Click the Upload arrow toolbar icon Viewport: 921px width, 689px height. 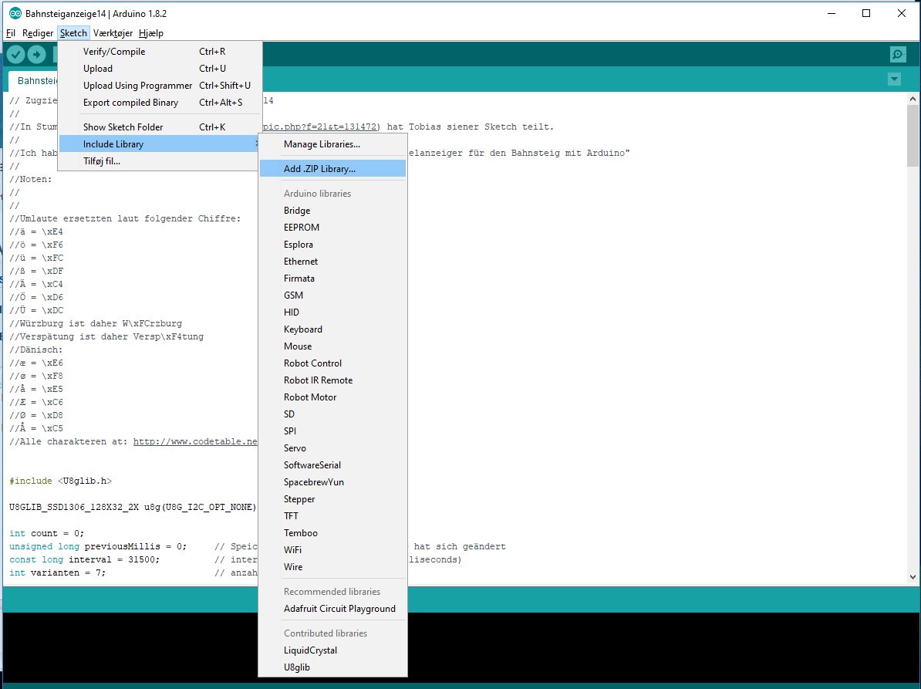coord(36,55)
